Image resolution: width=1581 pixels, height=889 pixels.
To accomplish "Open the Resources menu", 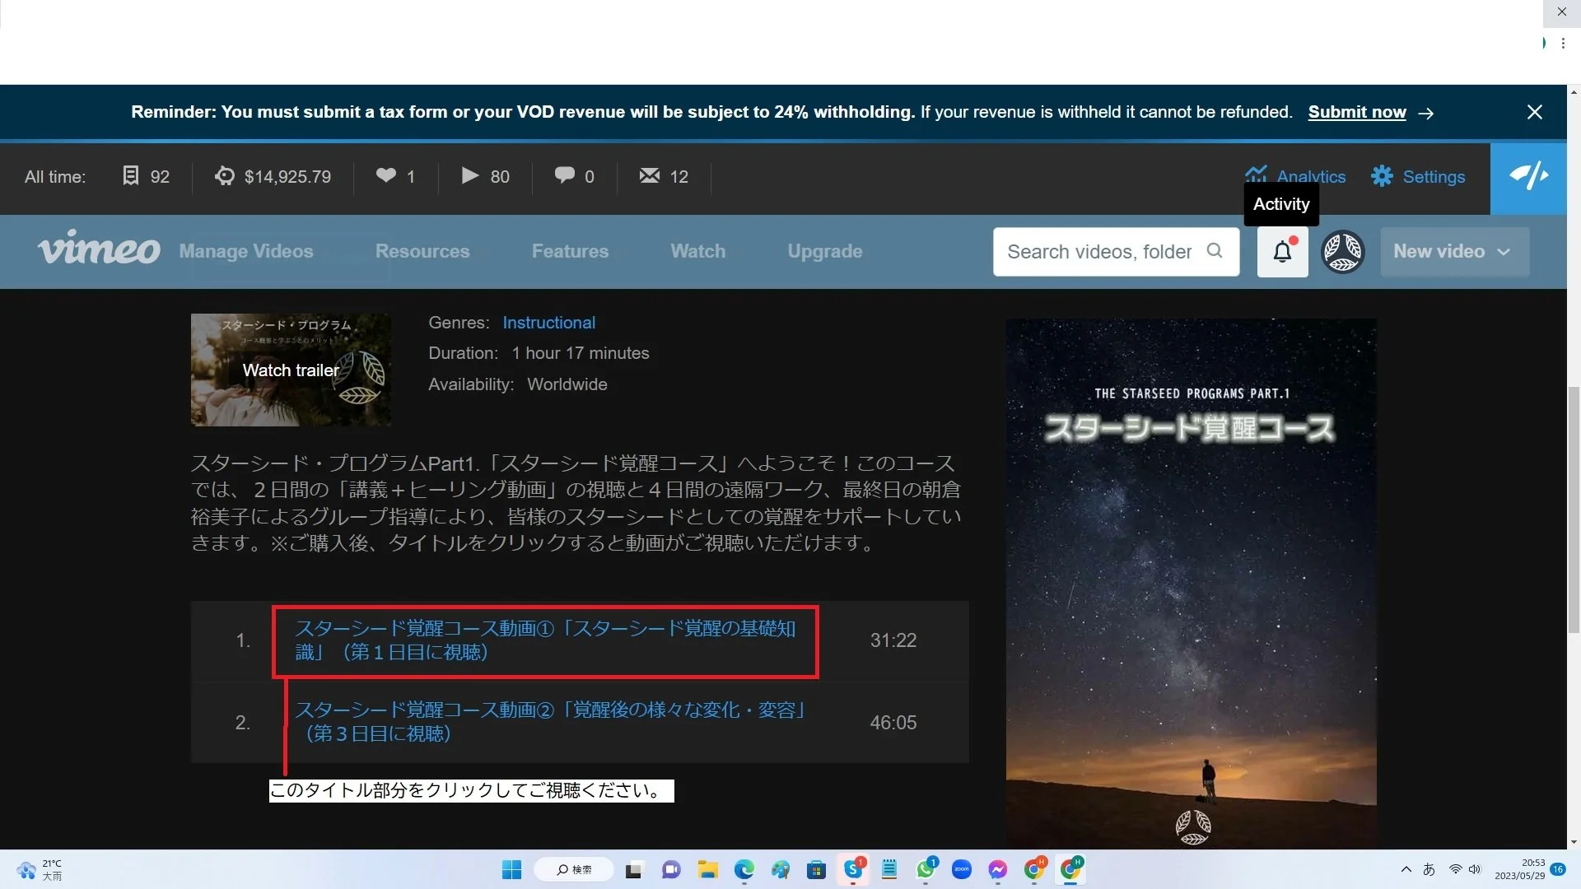I will click(422, 252).
